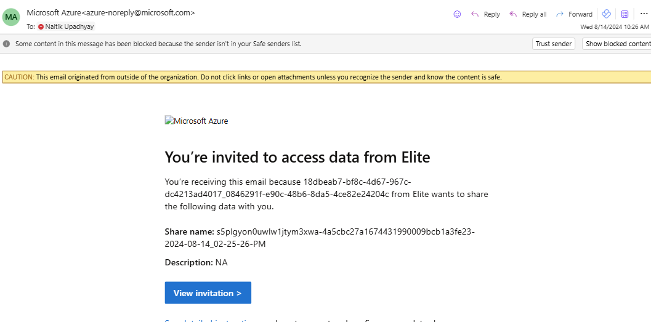Click the info icon in the blocked content bar
Viewport: 651px width, 322px height.
pyautogui.click(x=6, y=44)
